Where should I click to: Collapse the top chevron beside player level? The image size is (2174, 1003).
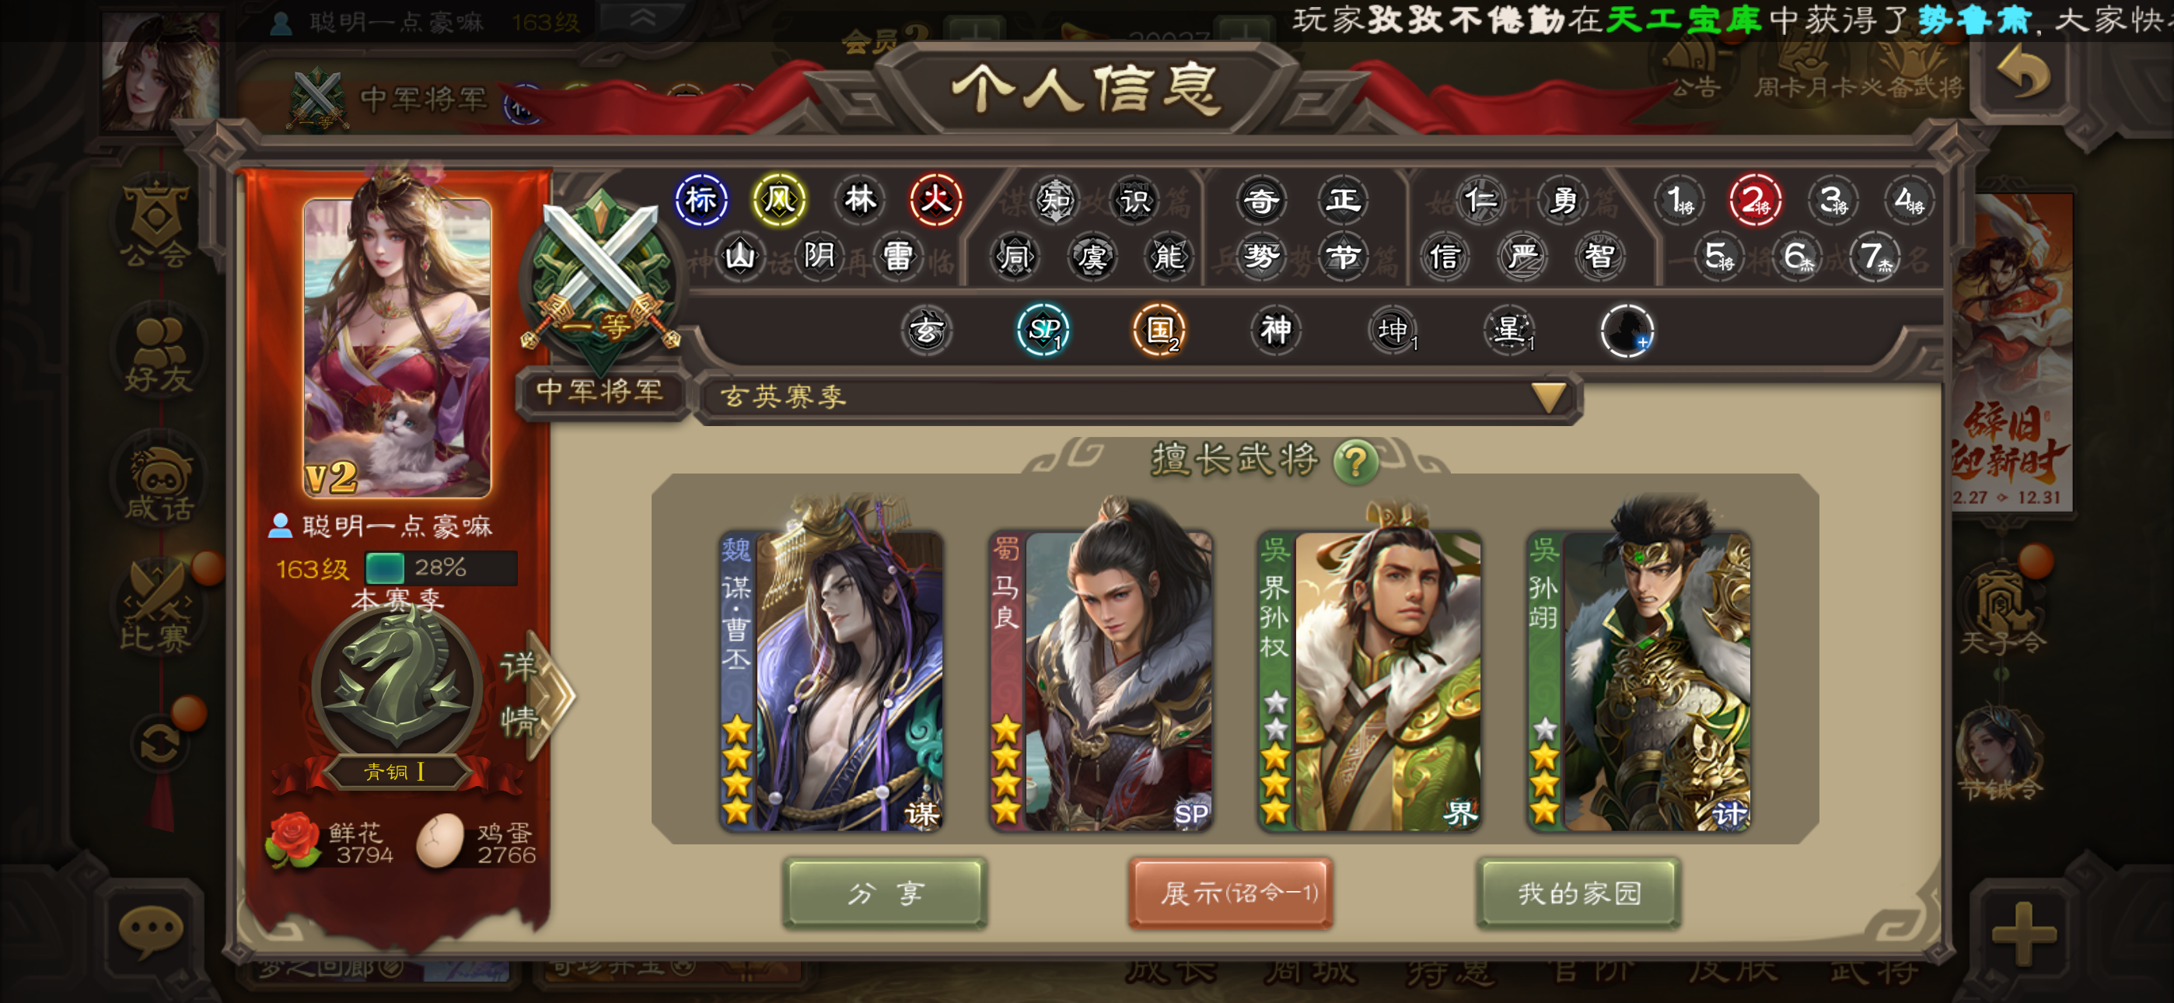click(x=643, y=19)
